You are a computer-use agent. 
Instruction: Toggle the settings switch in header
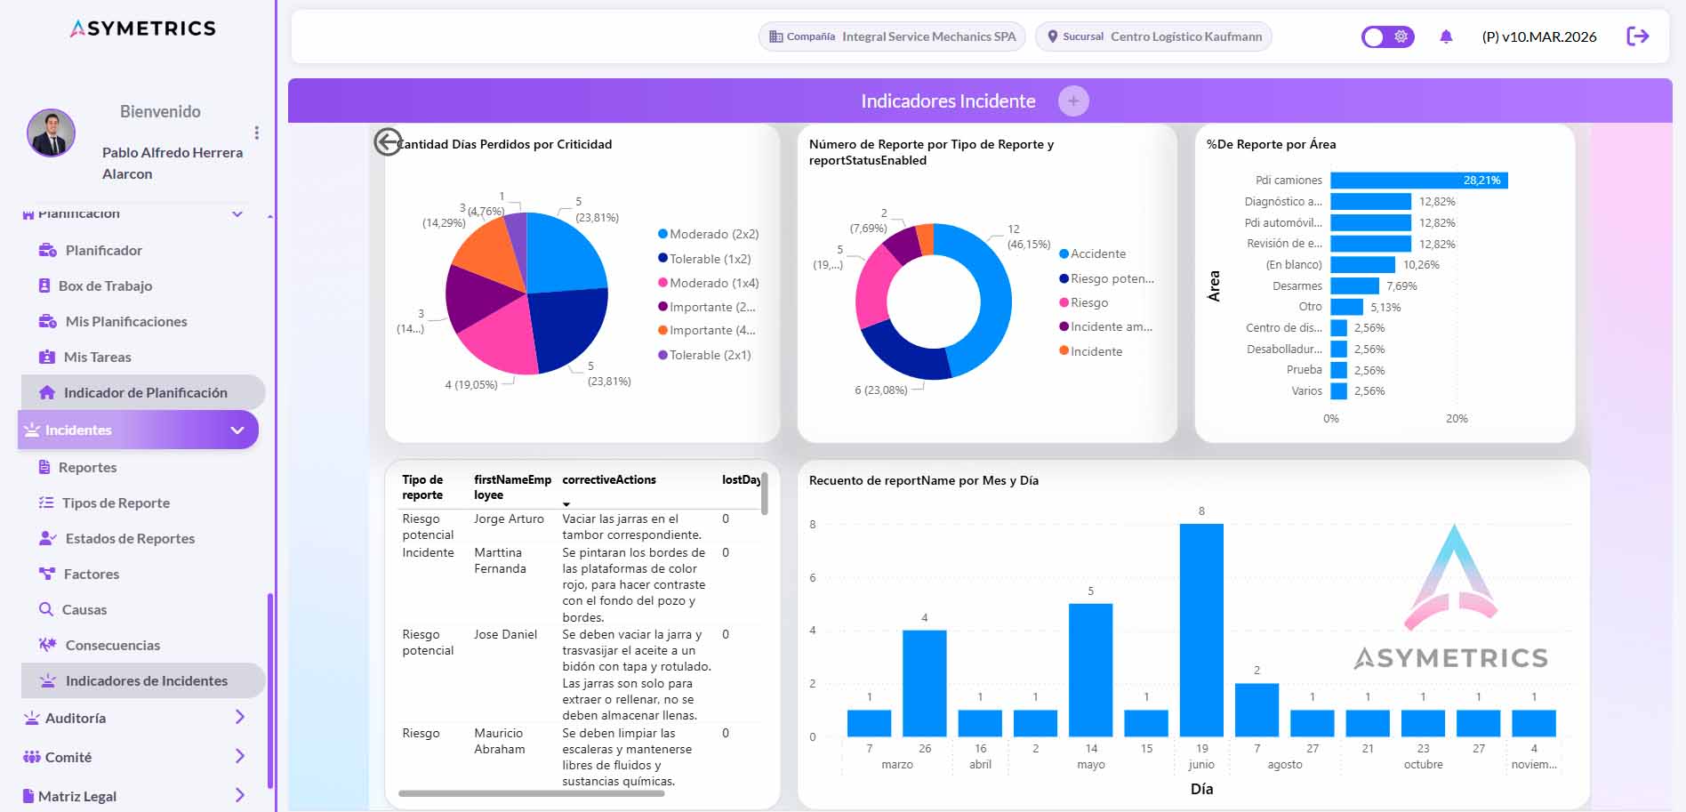click(x=1387, y=36)
